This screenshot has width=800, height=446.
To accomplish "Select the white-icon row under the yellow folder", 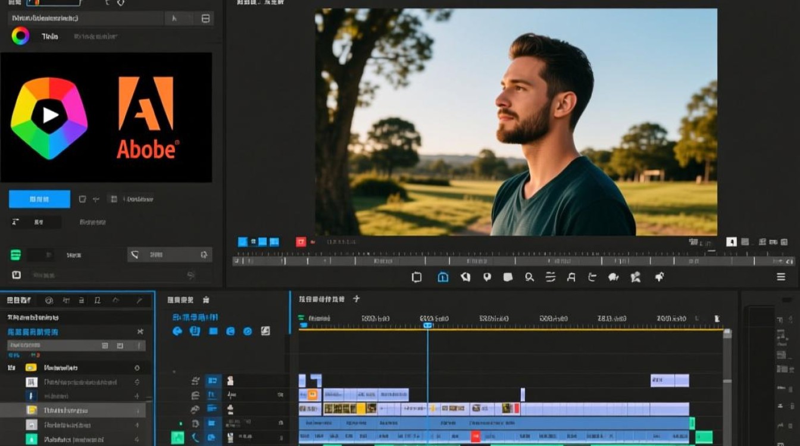I will point(76,382).
